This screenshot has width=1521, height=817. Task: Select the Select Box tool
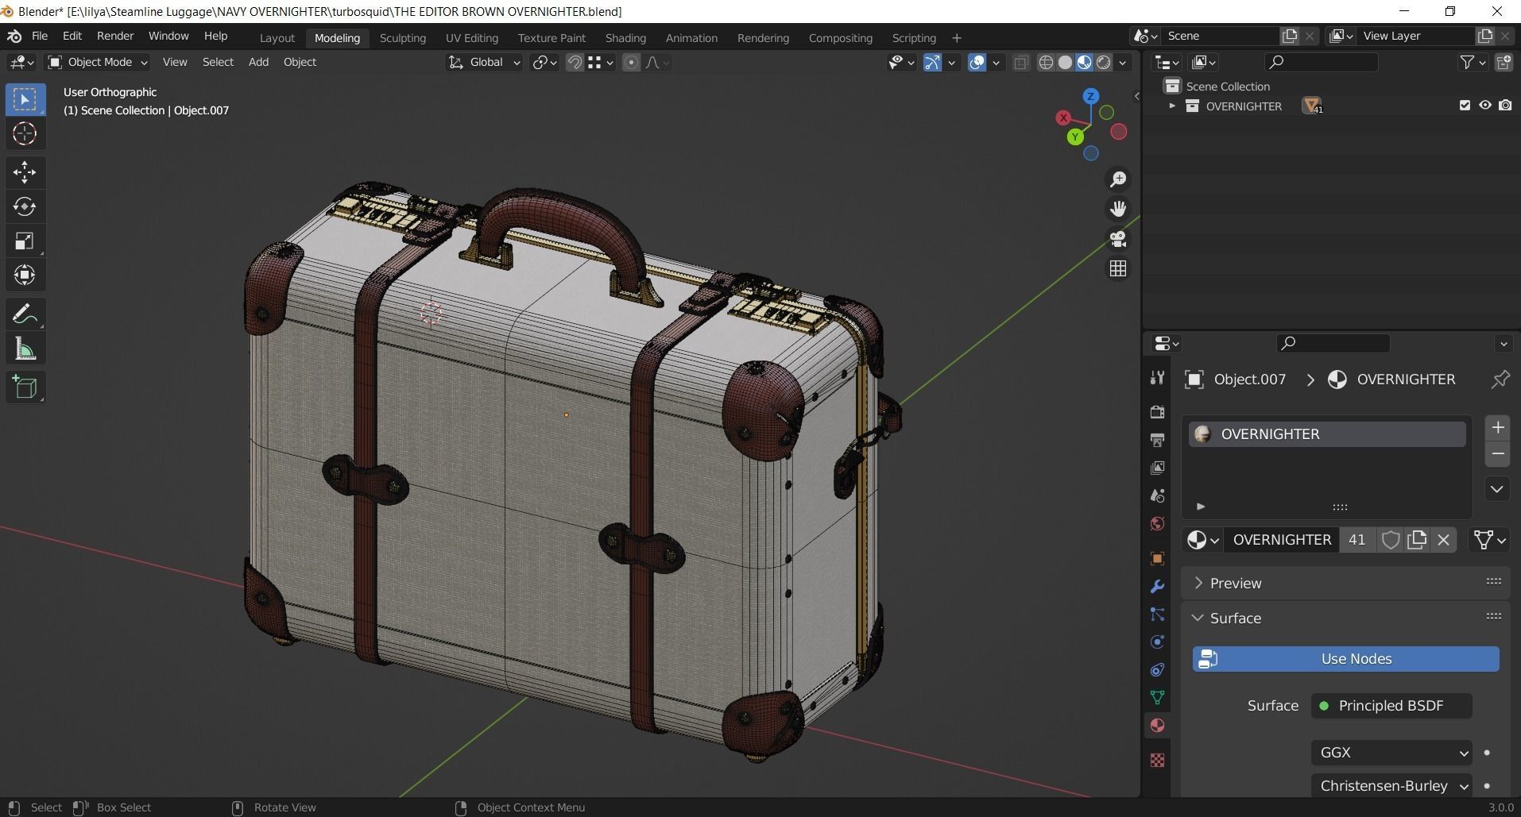pyautogui.click(x=25, y=99)
